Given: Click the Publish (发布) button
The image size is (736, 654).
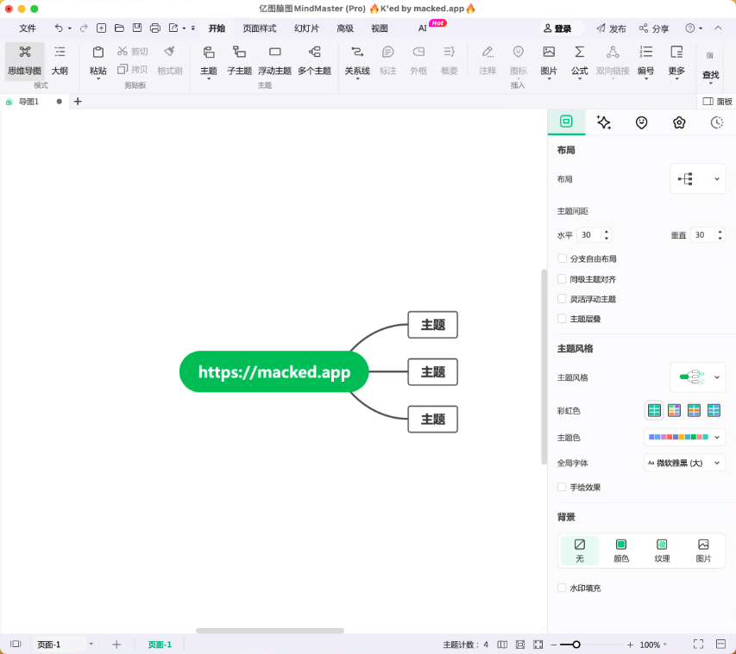Looking at the screenshot, I should pos(611,28).
